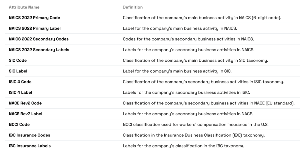Select the NCCI Code attribute
Viewport: 300px width, 151px height.
point(19,124)
